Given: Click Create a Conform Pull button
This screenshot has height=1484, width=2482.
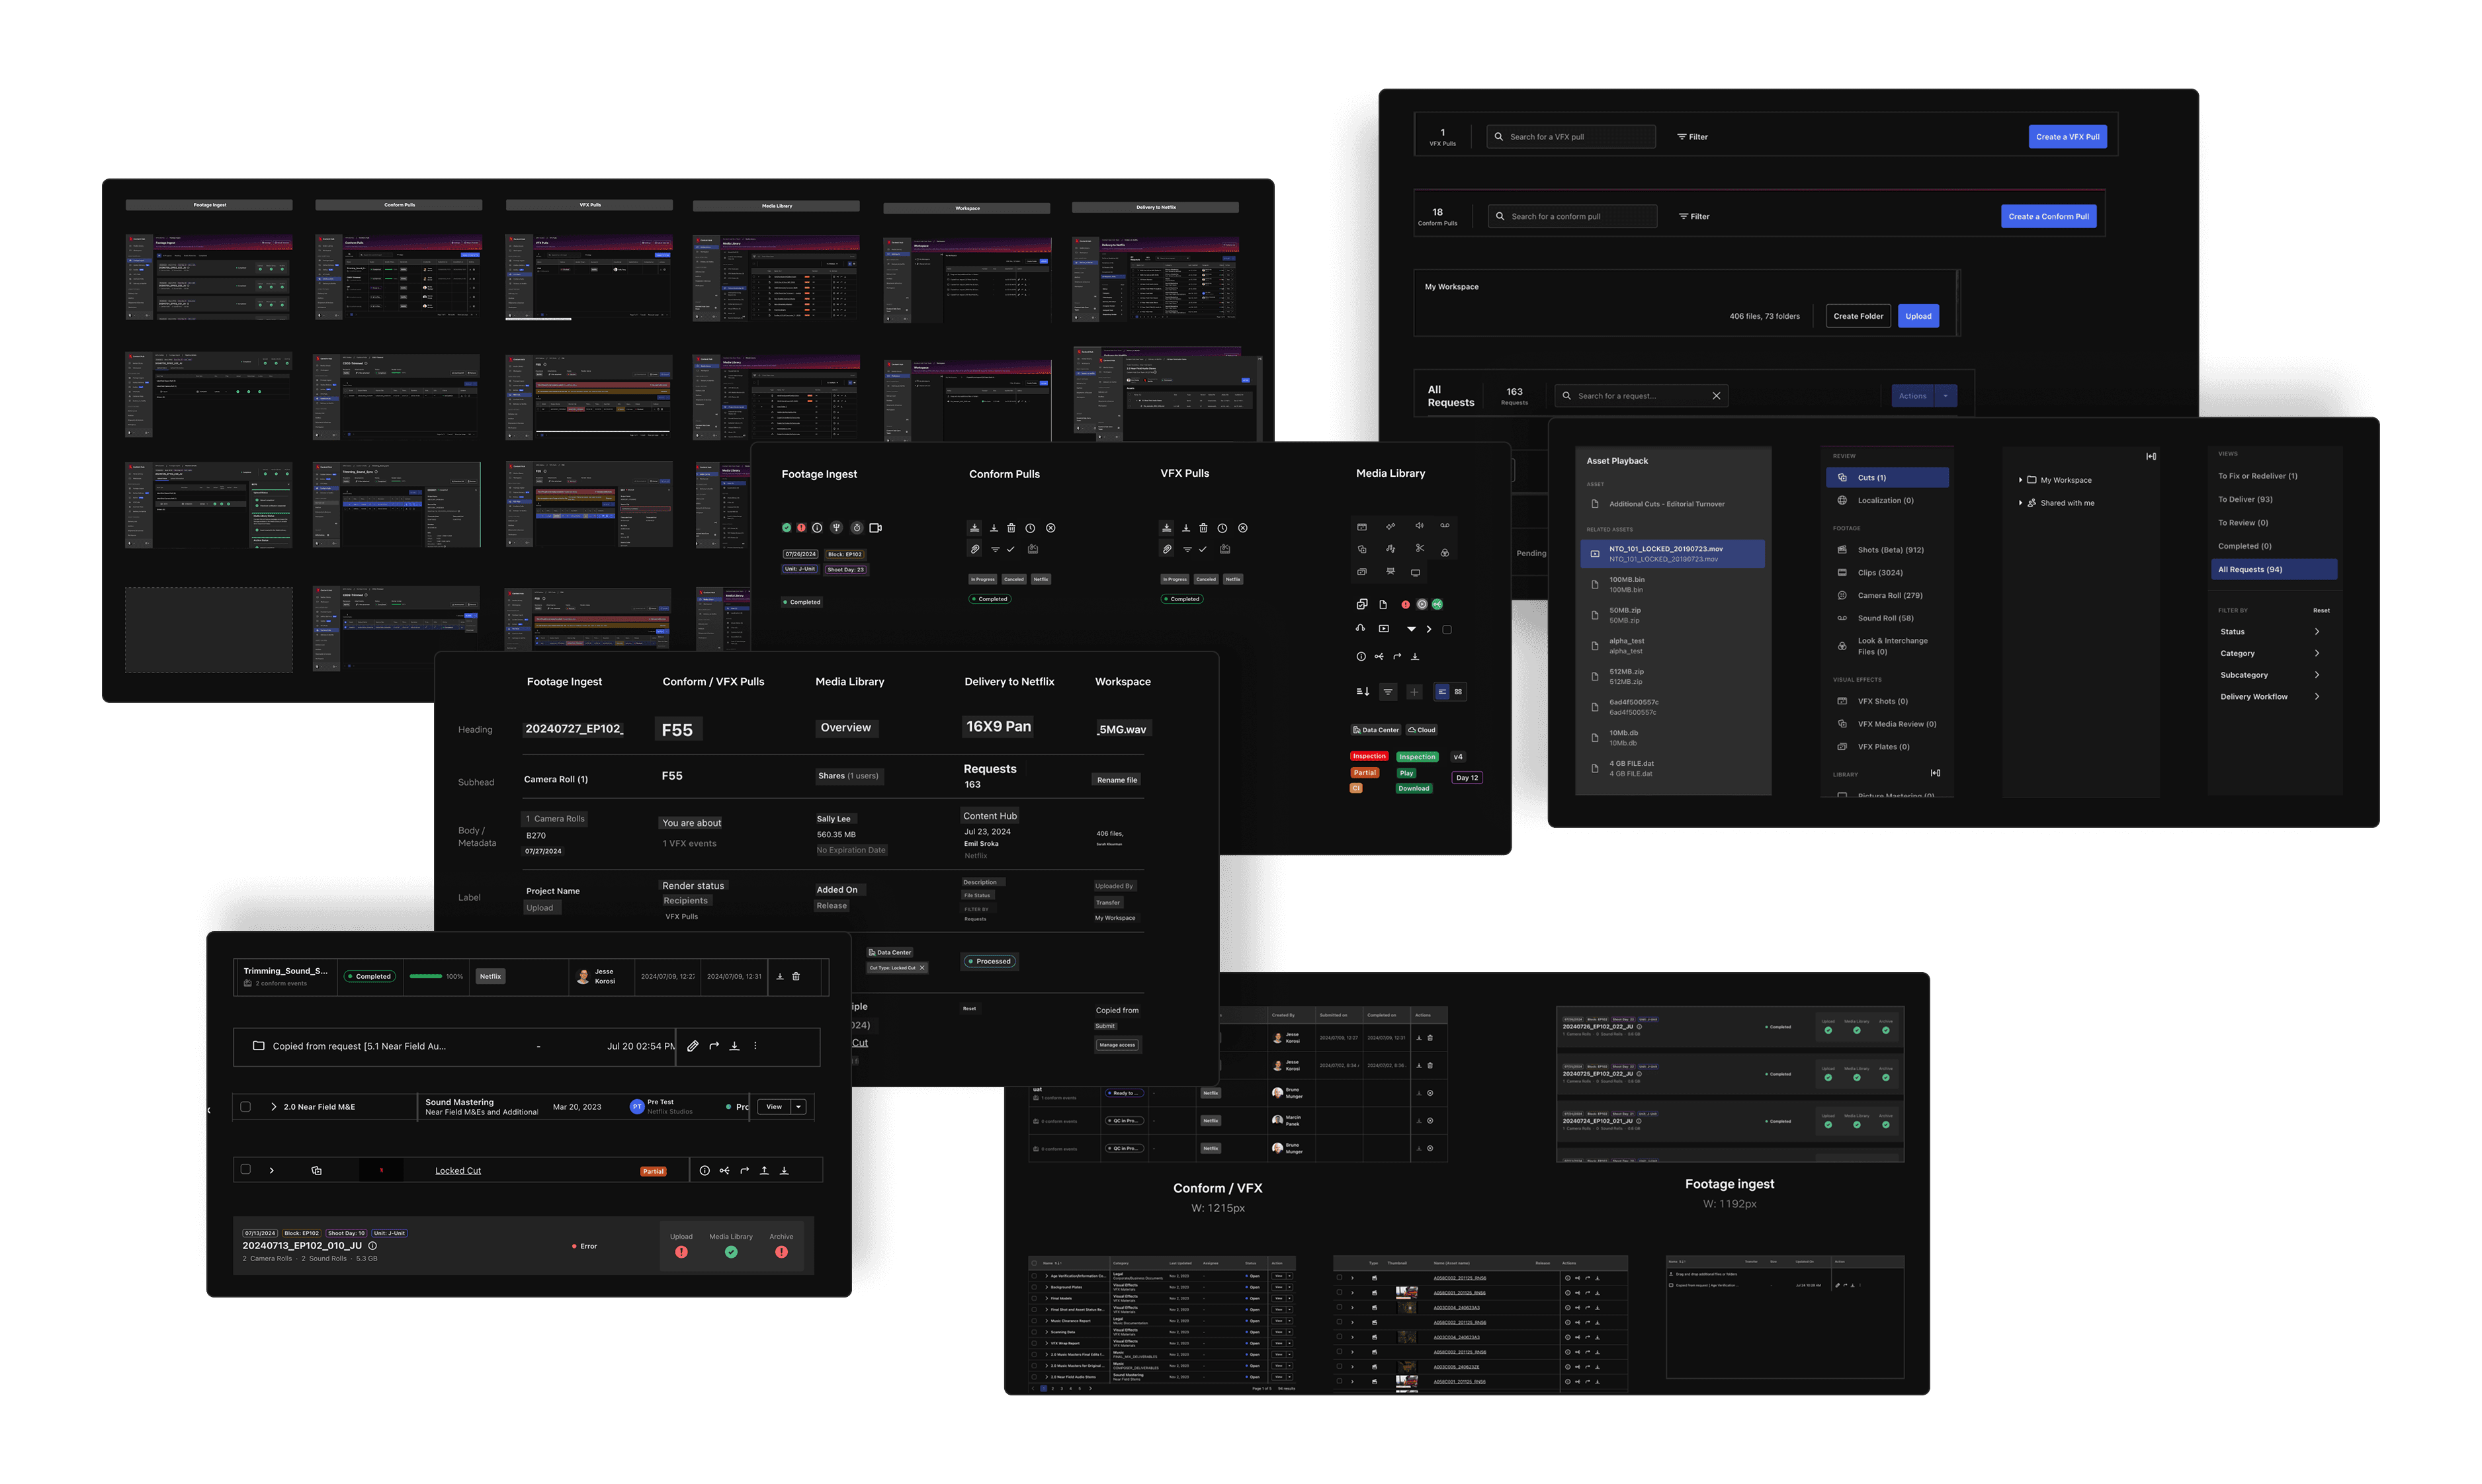Looking at the screenshot, I should [x=2048, y=216].
